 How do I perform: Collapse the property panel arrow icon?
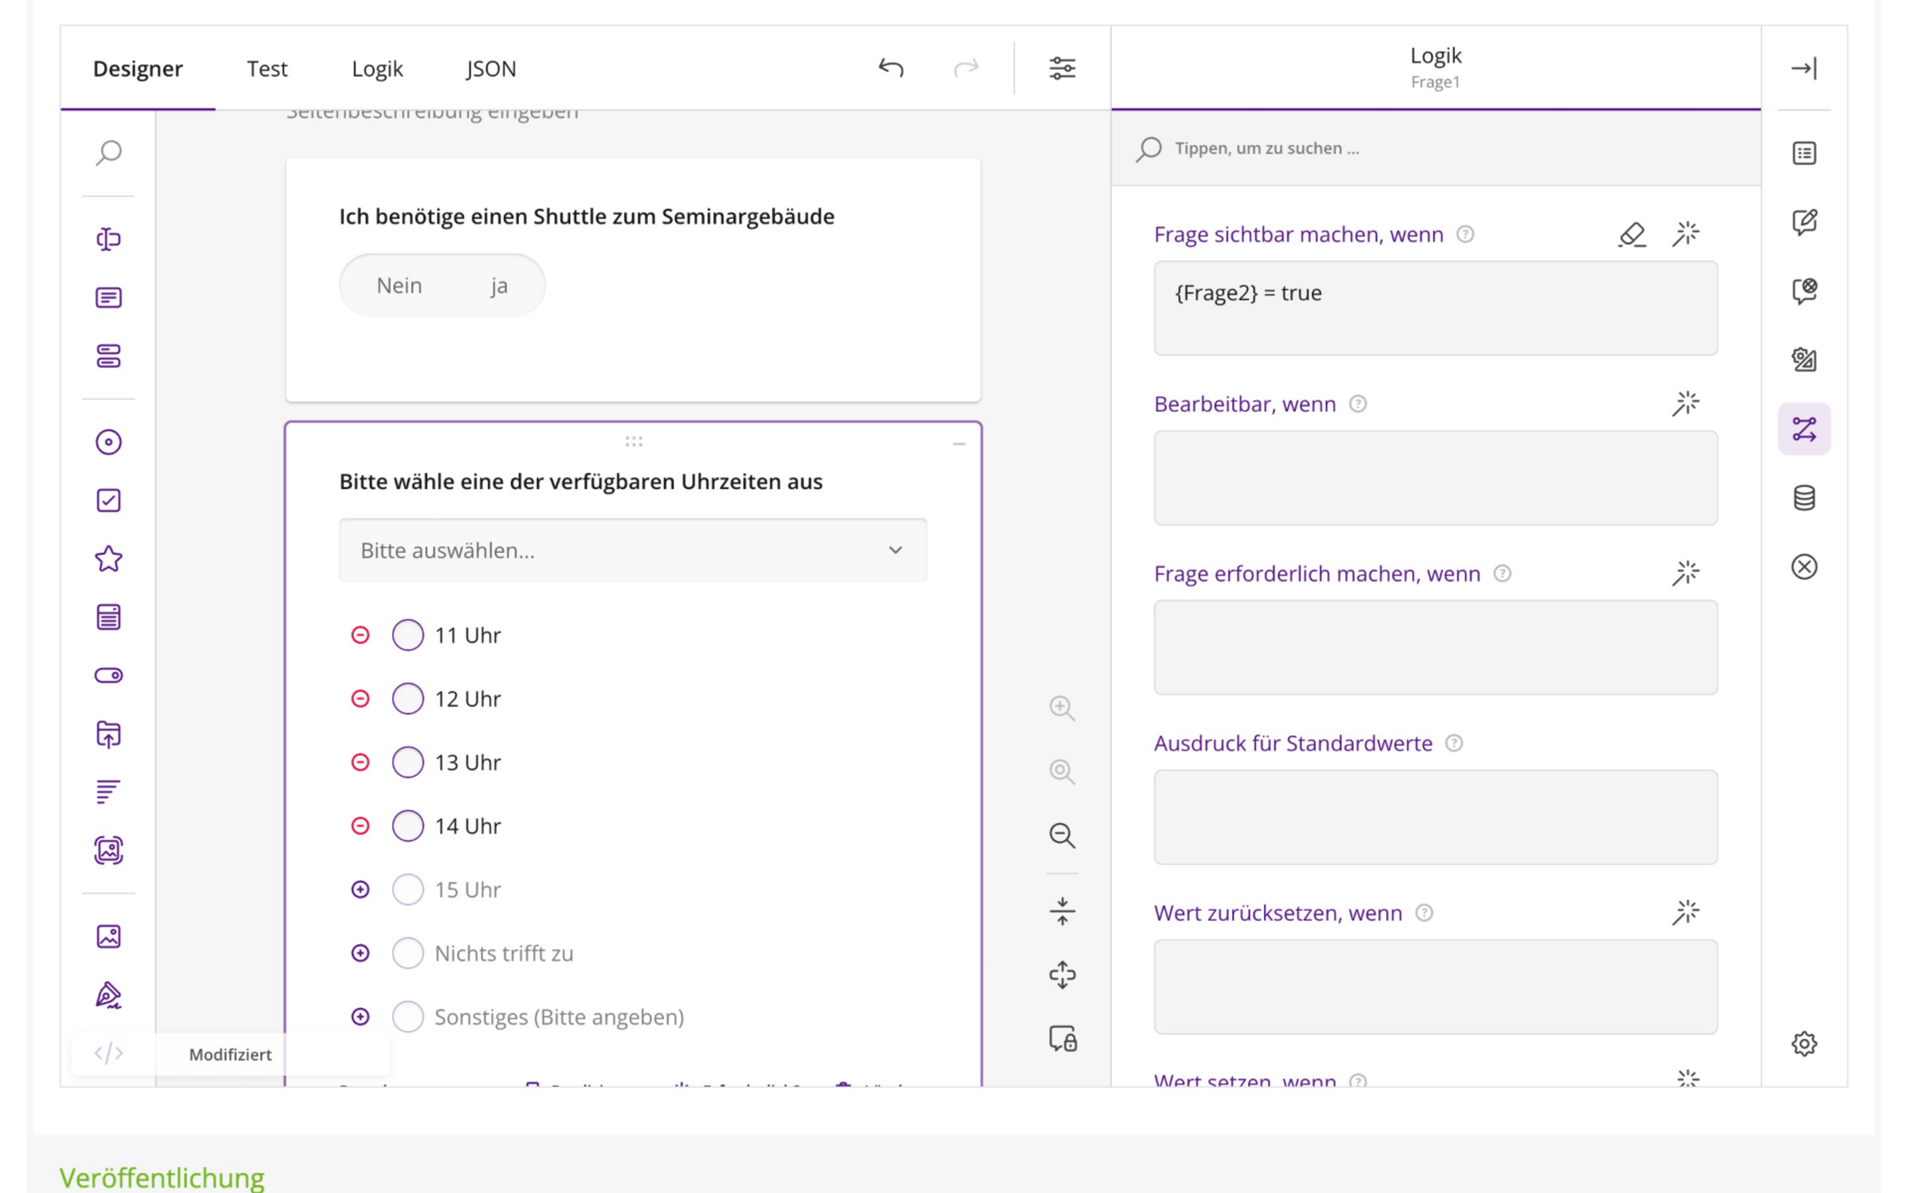coord(1804,68)
